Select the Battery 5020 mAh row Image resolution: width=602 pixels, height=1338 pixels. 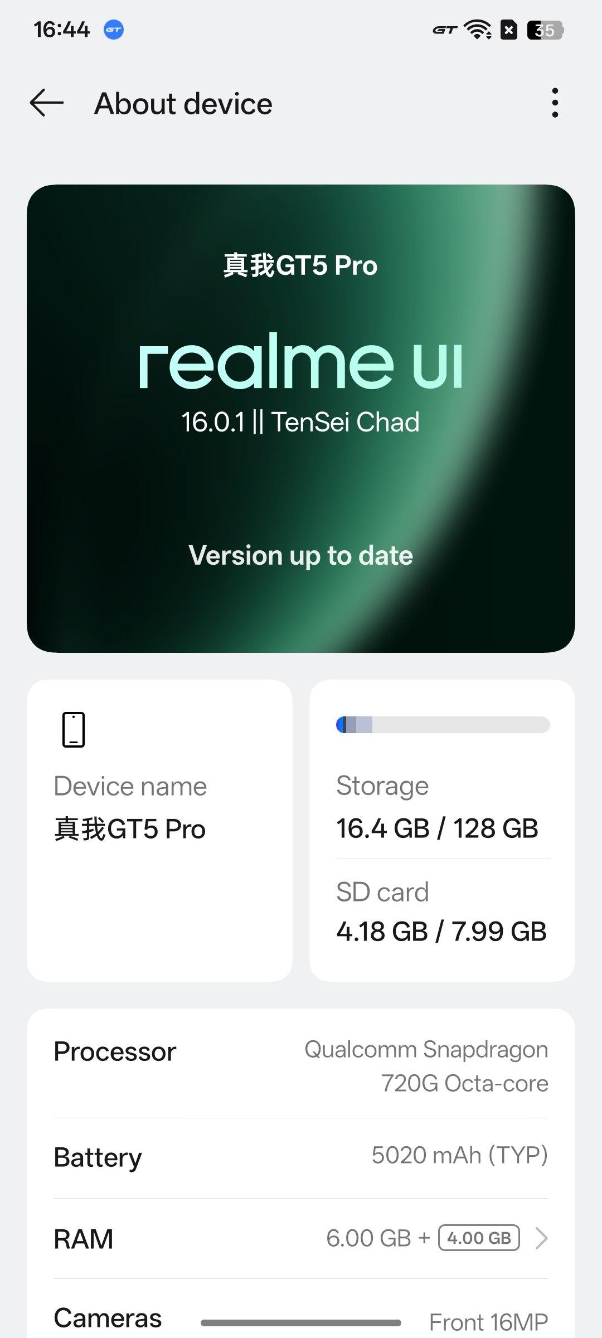click(301, 1157)
